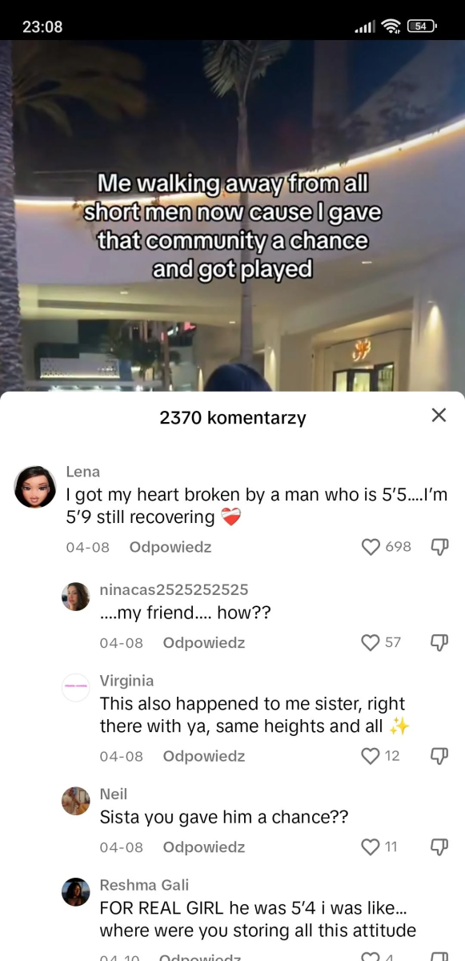Screen dimensions: 465x961
Task: Tap Odpowiedz under ninacas2525252525's reply
Action: pos(204,642)
